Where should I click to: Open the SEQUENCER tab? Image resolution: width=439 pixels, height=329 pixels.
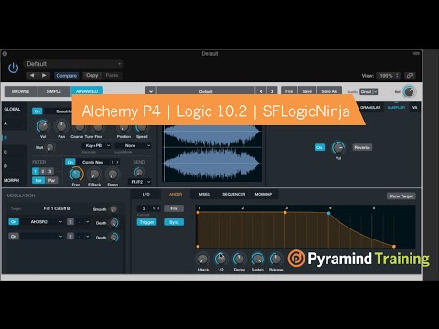(234, 194)
